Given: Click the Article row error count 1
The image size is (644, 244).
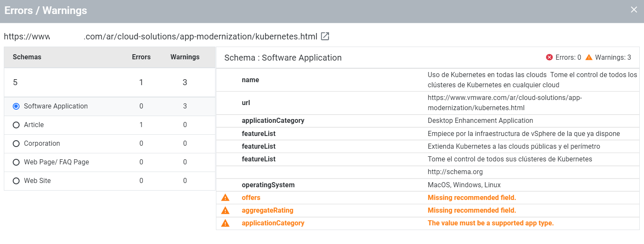Looking at the screenshot, I should pyautogui.click(x=141, y=125).
